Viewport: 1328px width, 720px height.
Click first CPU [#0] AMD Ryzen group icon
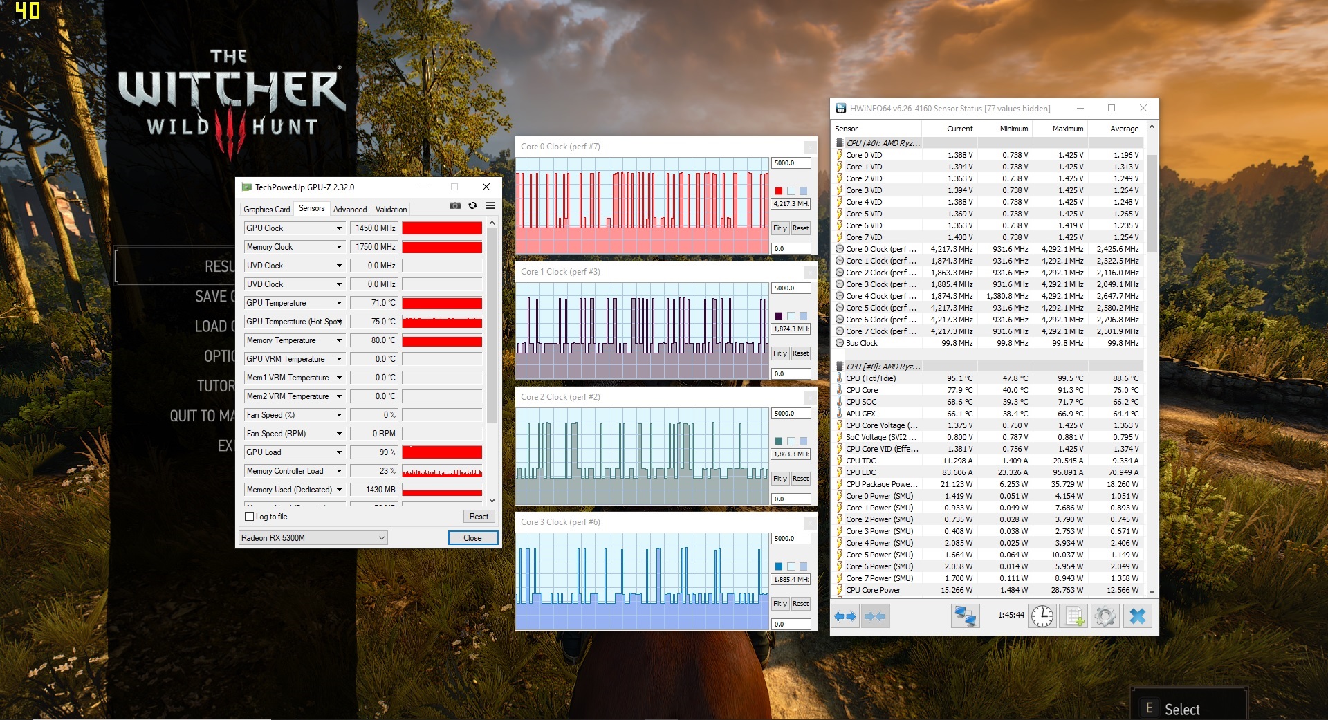(x=840, y=143)
